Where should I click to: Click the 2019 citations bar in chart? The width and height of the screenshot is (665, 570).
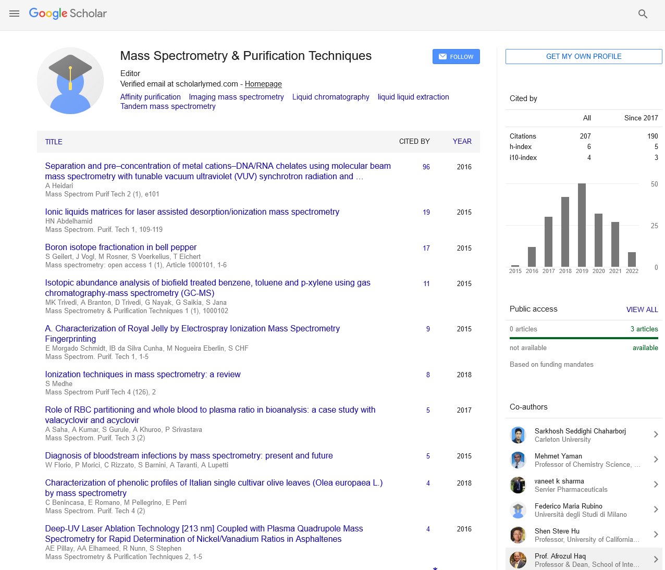click(x=582, y=225)
